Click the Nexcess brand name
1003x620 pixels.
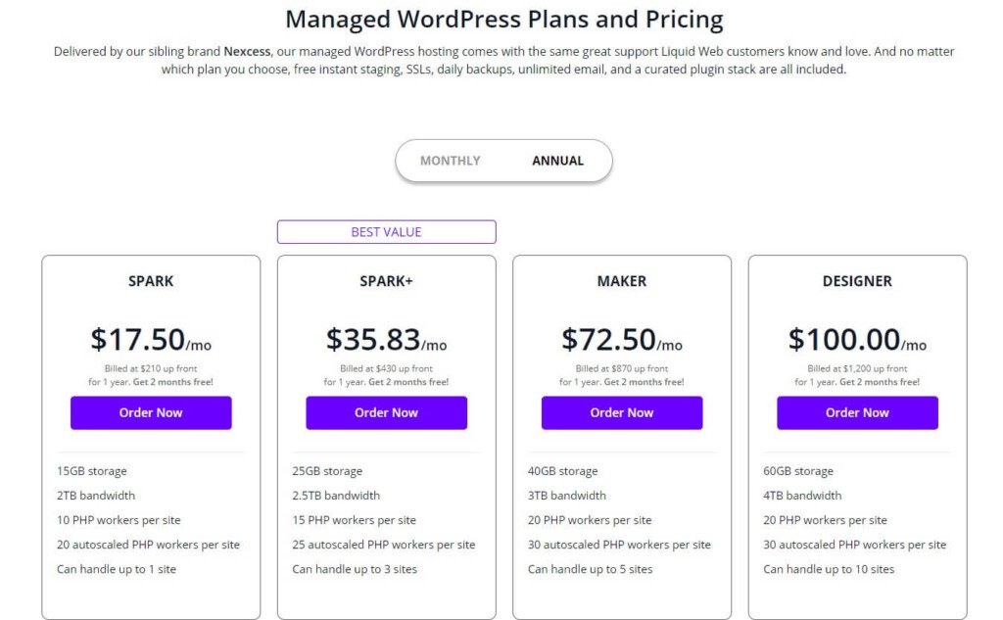tap(247, 51)
